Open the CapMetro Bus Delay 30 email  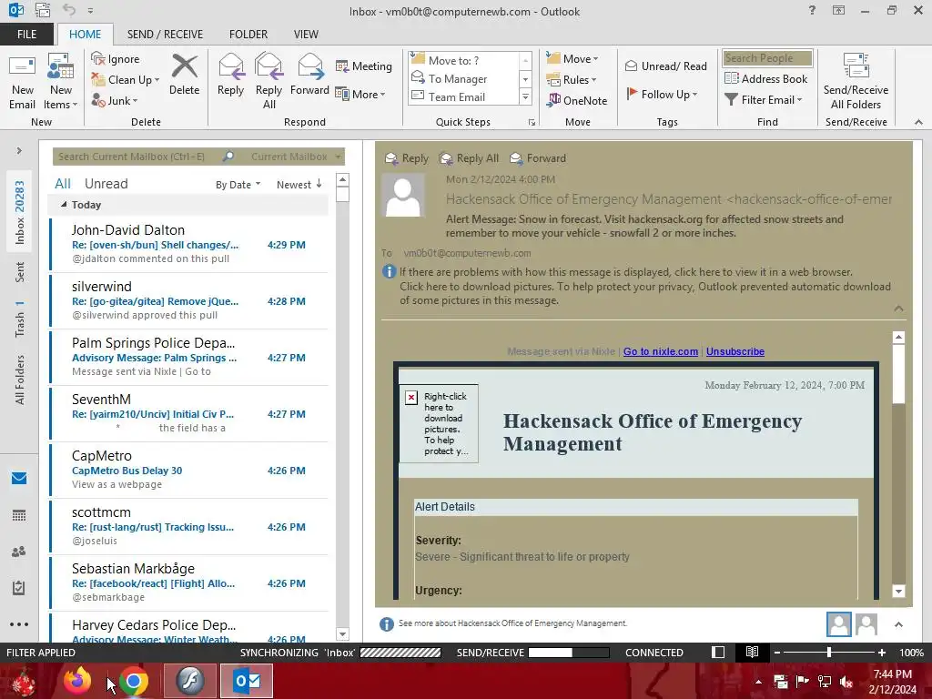pyautogui.click(x=189, y=471)
